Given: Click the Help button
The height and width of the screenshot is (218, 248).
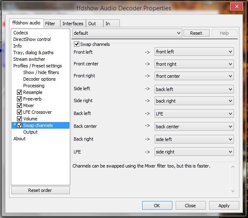Looking at the screenshot, I should coord(224,33).
